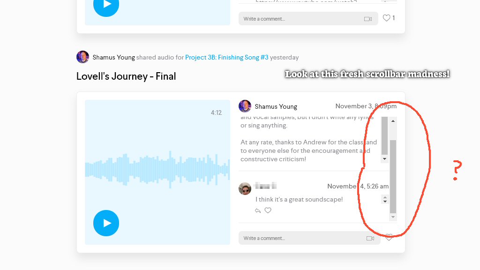This screenshot has width=480, height=270.
Task: Click the 'November 4, 5:26 am' timestamp
Action: [x=358, y=186]
